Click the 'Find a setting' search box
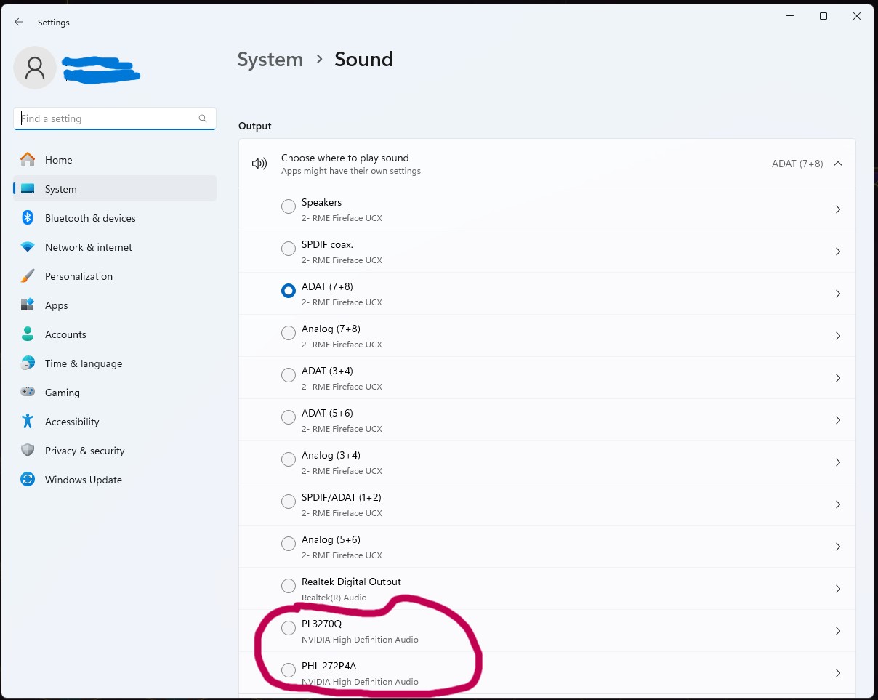The image size is (878, 700). pos(108,118)
